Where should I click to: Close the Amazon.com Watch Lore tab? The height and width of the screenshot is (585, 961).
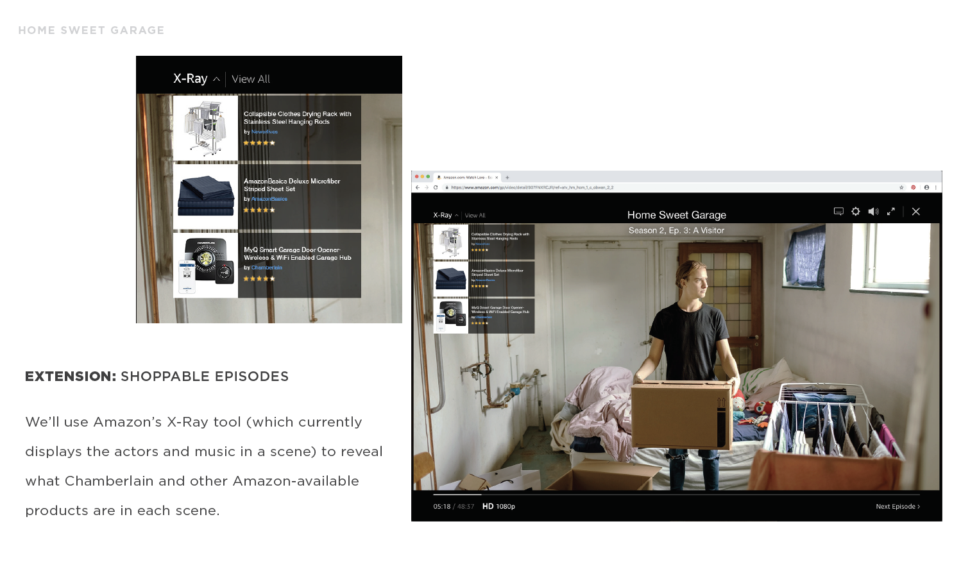(497, 177)
